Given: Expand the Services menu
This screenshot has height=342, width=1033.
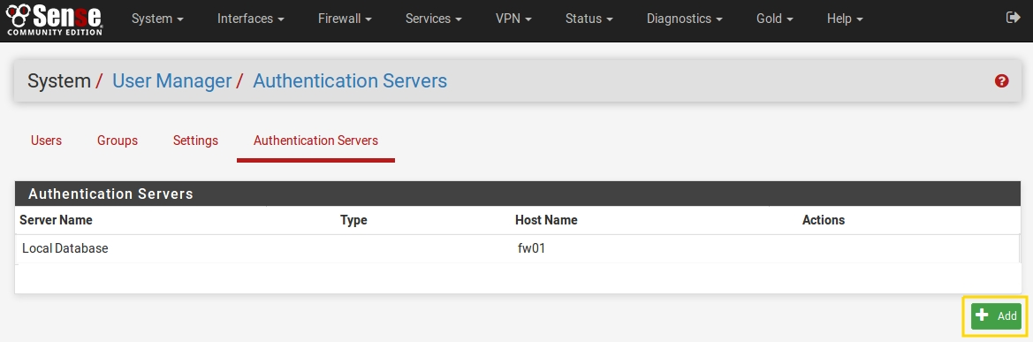Looking at the screenshot, I should pyautogui.click(x=434, y=19).
